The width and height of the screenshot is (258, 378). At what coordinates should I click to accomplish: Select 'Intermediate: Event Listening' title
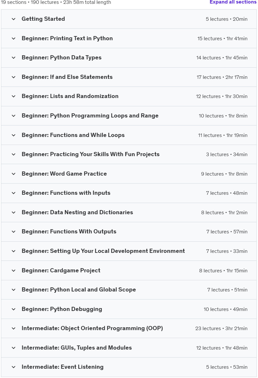63,367
